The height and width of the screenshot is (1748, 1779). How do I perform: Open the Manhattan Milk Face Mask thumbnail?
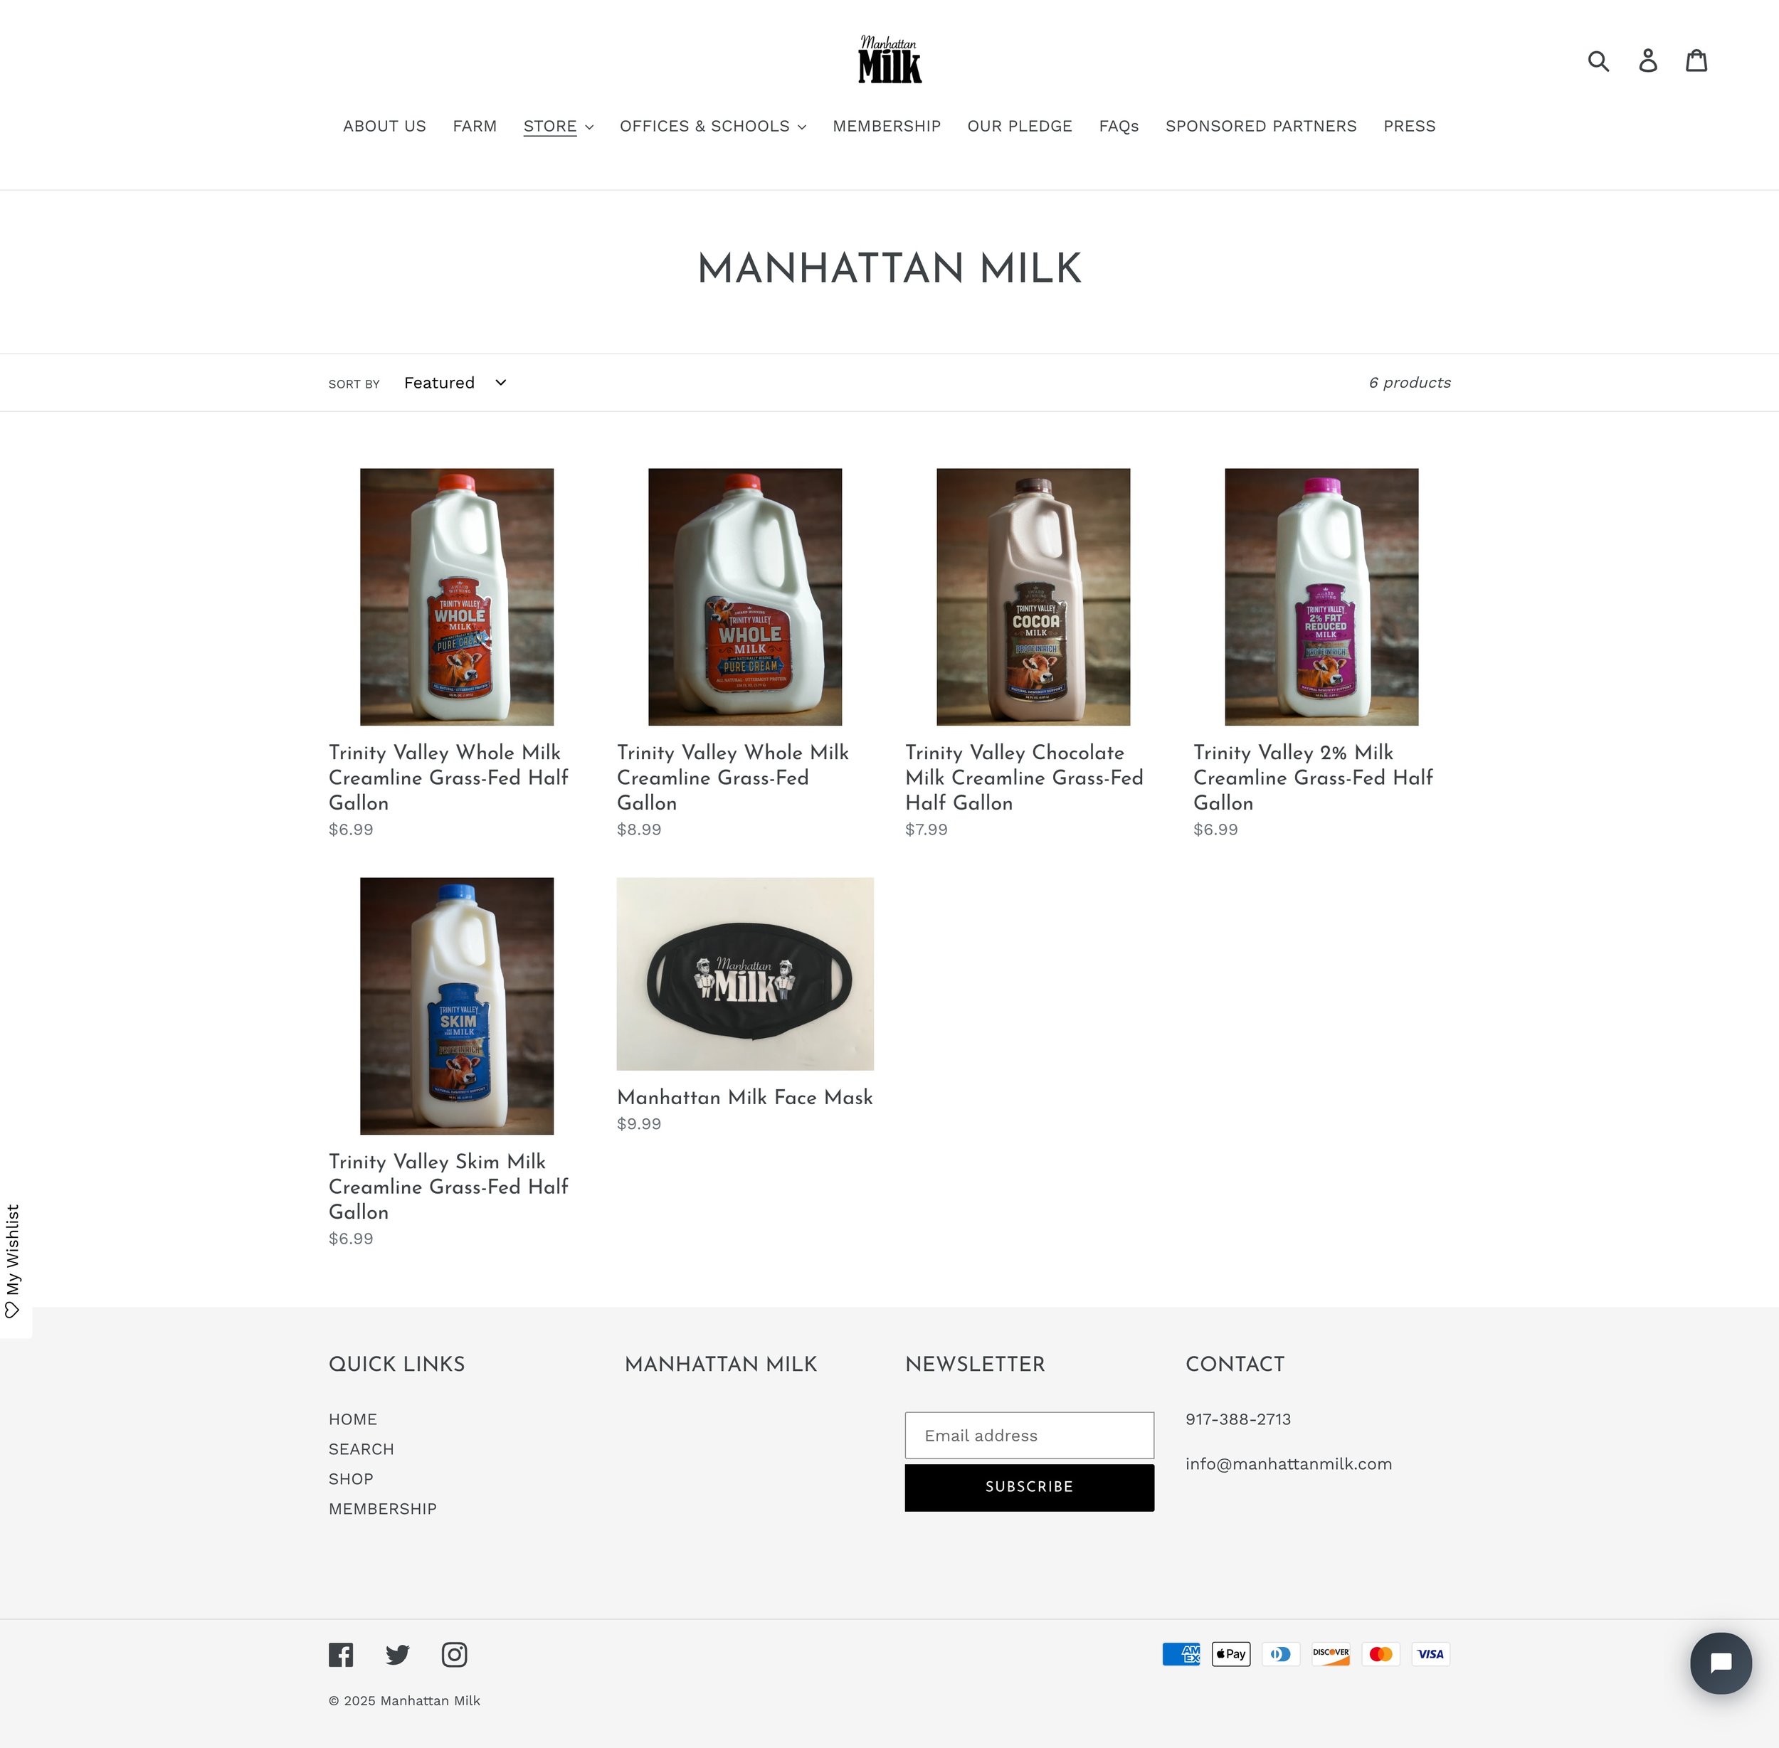745,974
